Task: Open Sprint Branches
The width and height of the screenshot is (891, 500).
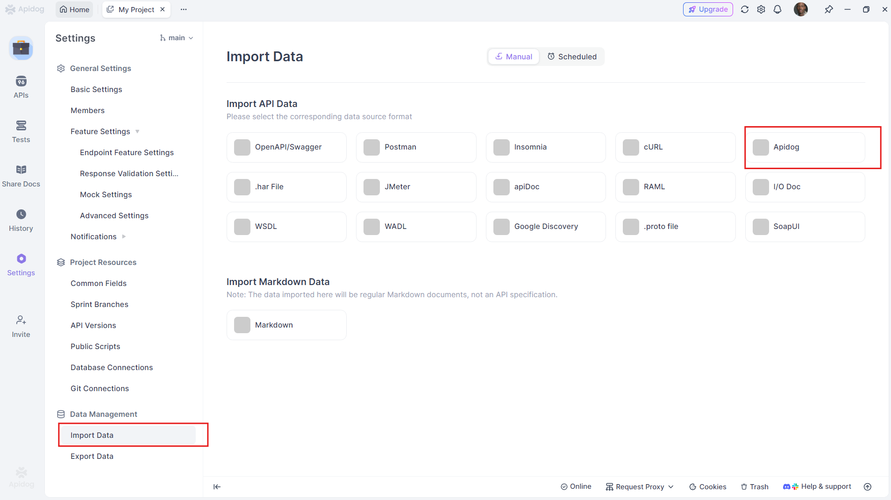Action: [100, 304]
